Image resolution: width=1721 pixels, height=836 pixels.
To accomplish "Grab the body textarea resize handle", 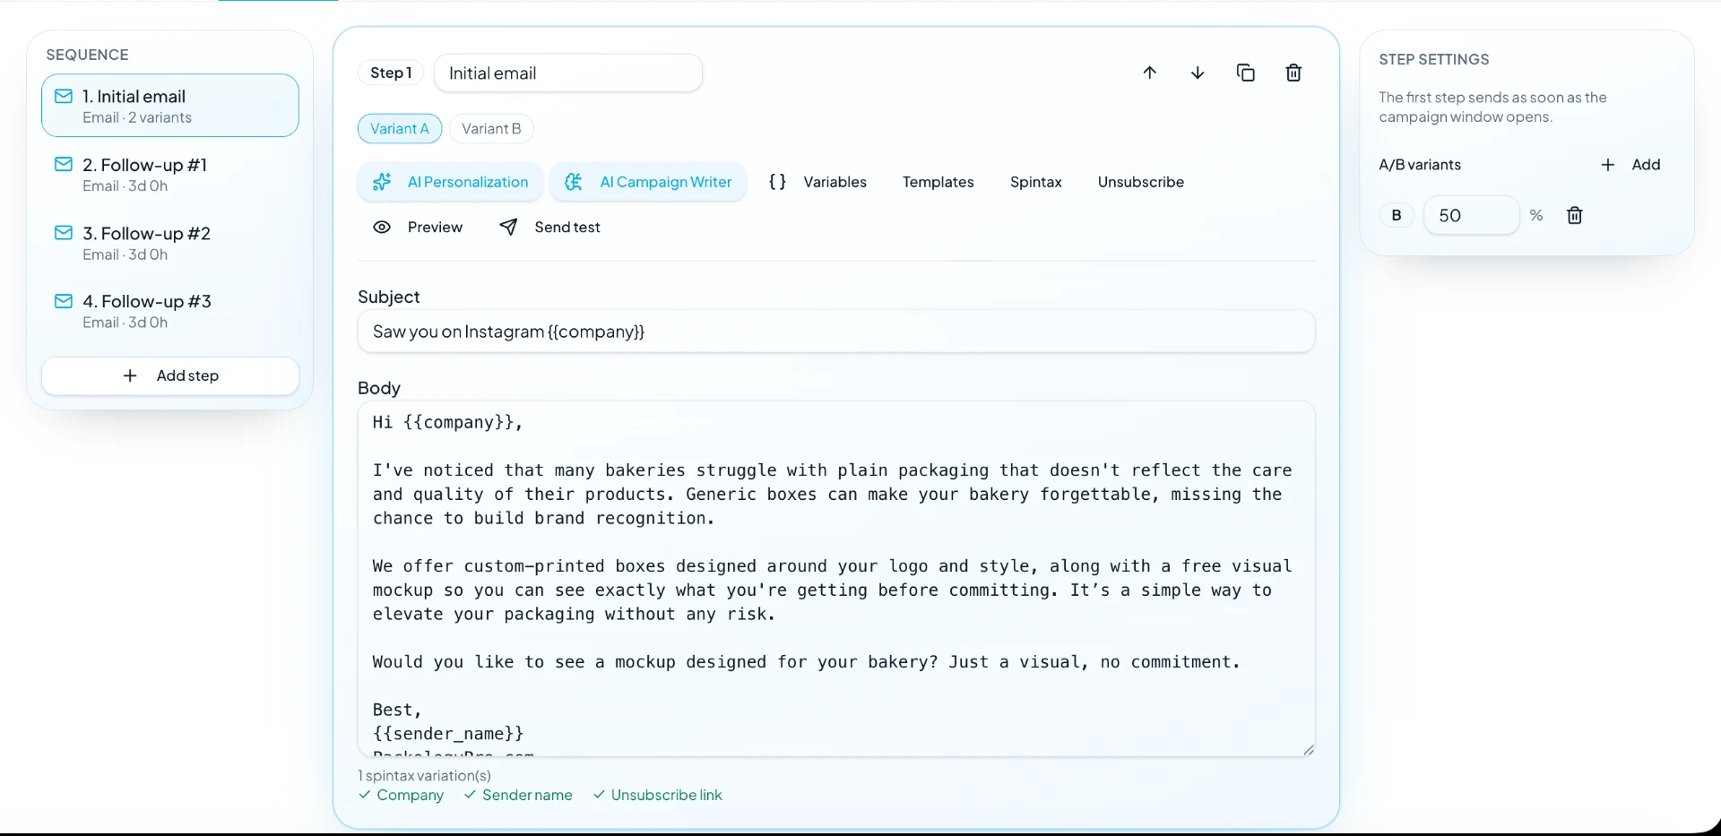I will (x=1309, y=750).
